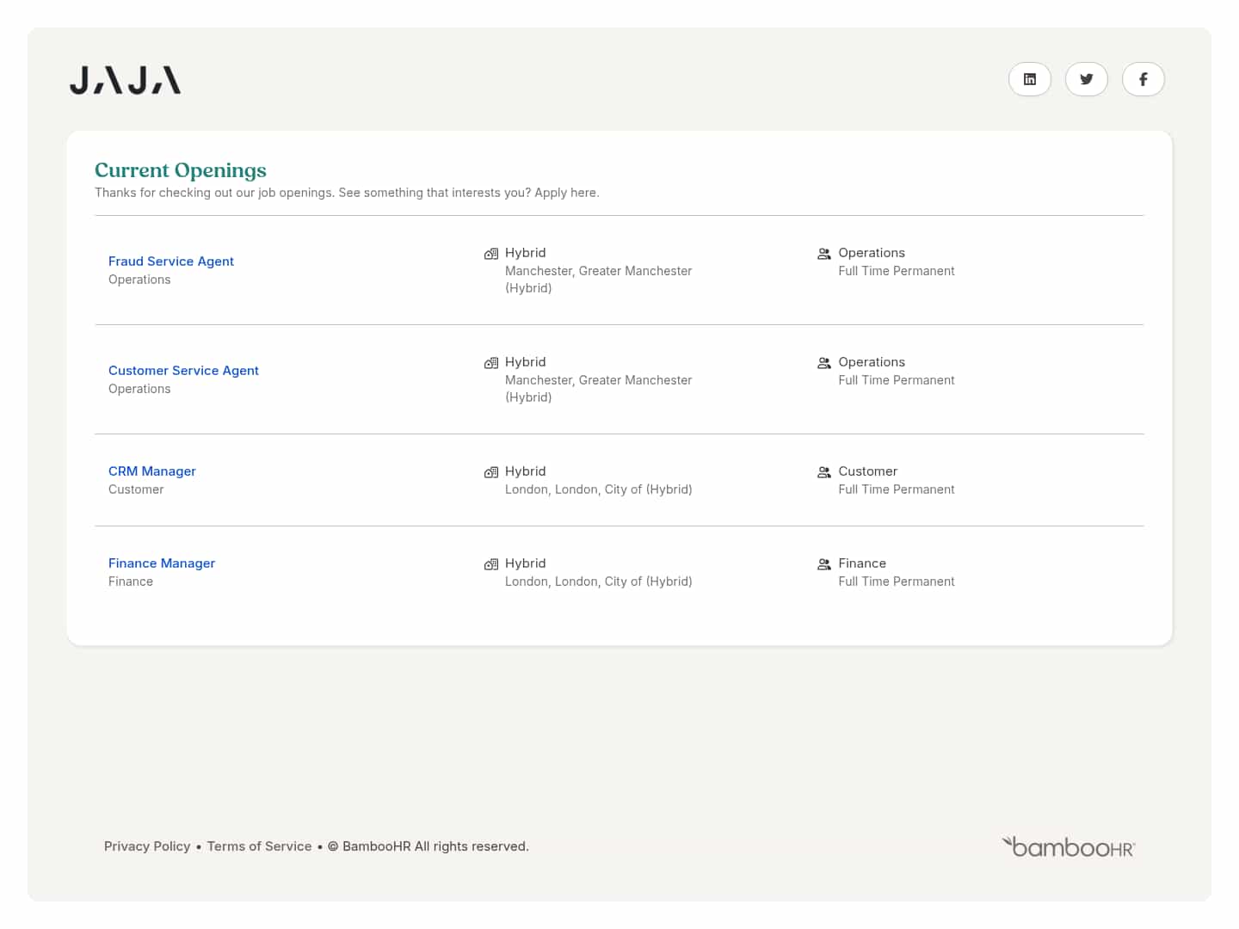
Task: Open the Fraud Service Agent job posting
Action: click(x=170, y=261)
